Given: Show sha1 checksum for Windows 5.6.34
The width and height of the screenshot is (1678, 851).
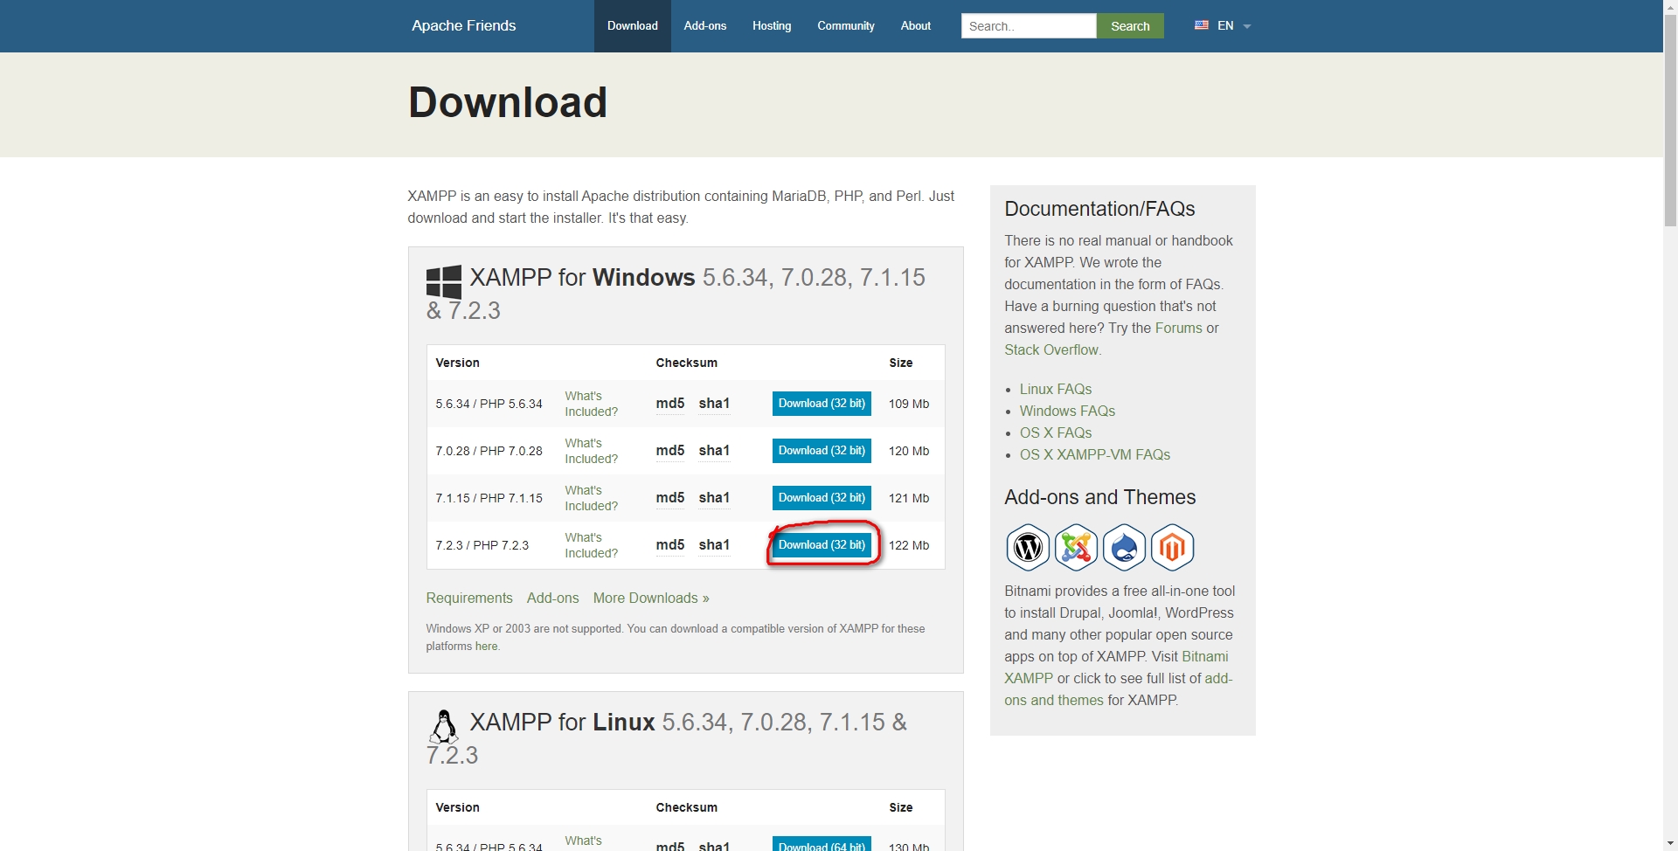Looking at the screenshot, I should pyautogui.click(x=714, y=404).
